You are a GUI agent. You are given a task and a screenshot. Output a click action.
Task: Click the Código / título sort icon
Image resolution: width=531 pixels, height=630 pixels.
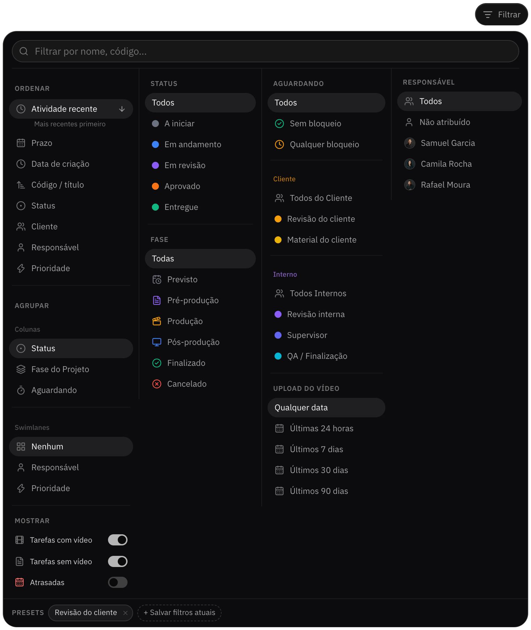21,185
